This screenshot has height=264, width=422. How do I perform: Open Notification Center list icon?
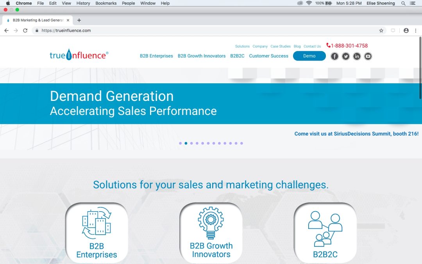(x=412, y=3)
